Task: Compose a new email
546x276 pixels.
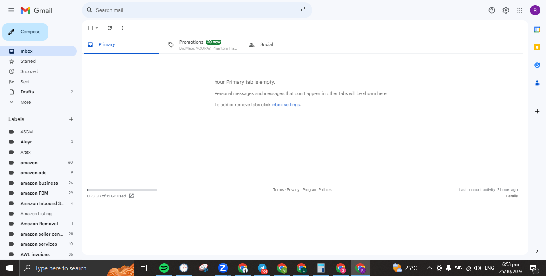Action: (x=25, y=32)
